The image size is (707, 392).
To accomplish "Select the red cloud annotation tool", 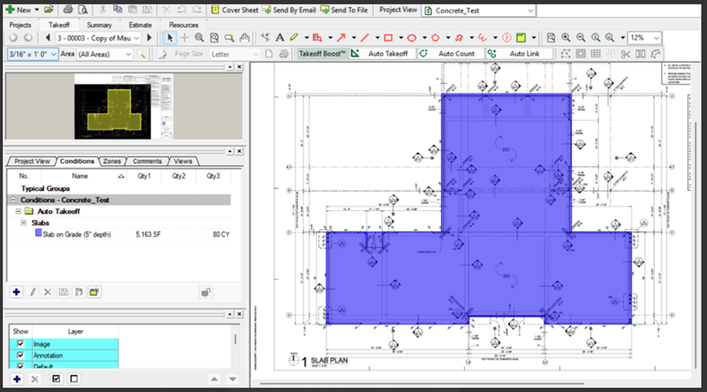I will coord(459,38).
